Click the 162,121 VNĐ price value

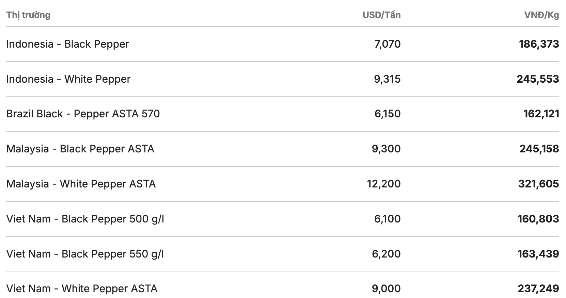541,114
